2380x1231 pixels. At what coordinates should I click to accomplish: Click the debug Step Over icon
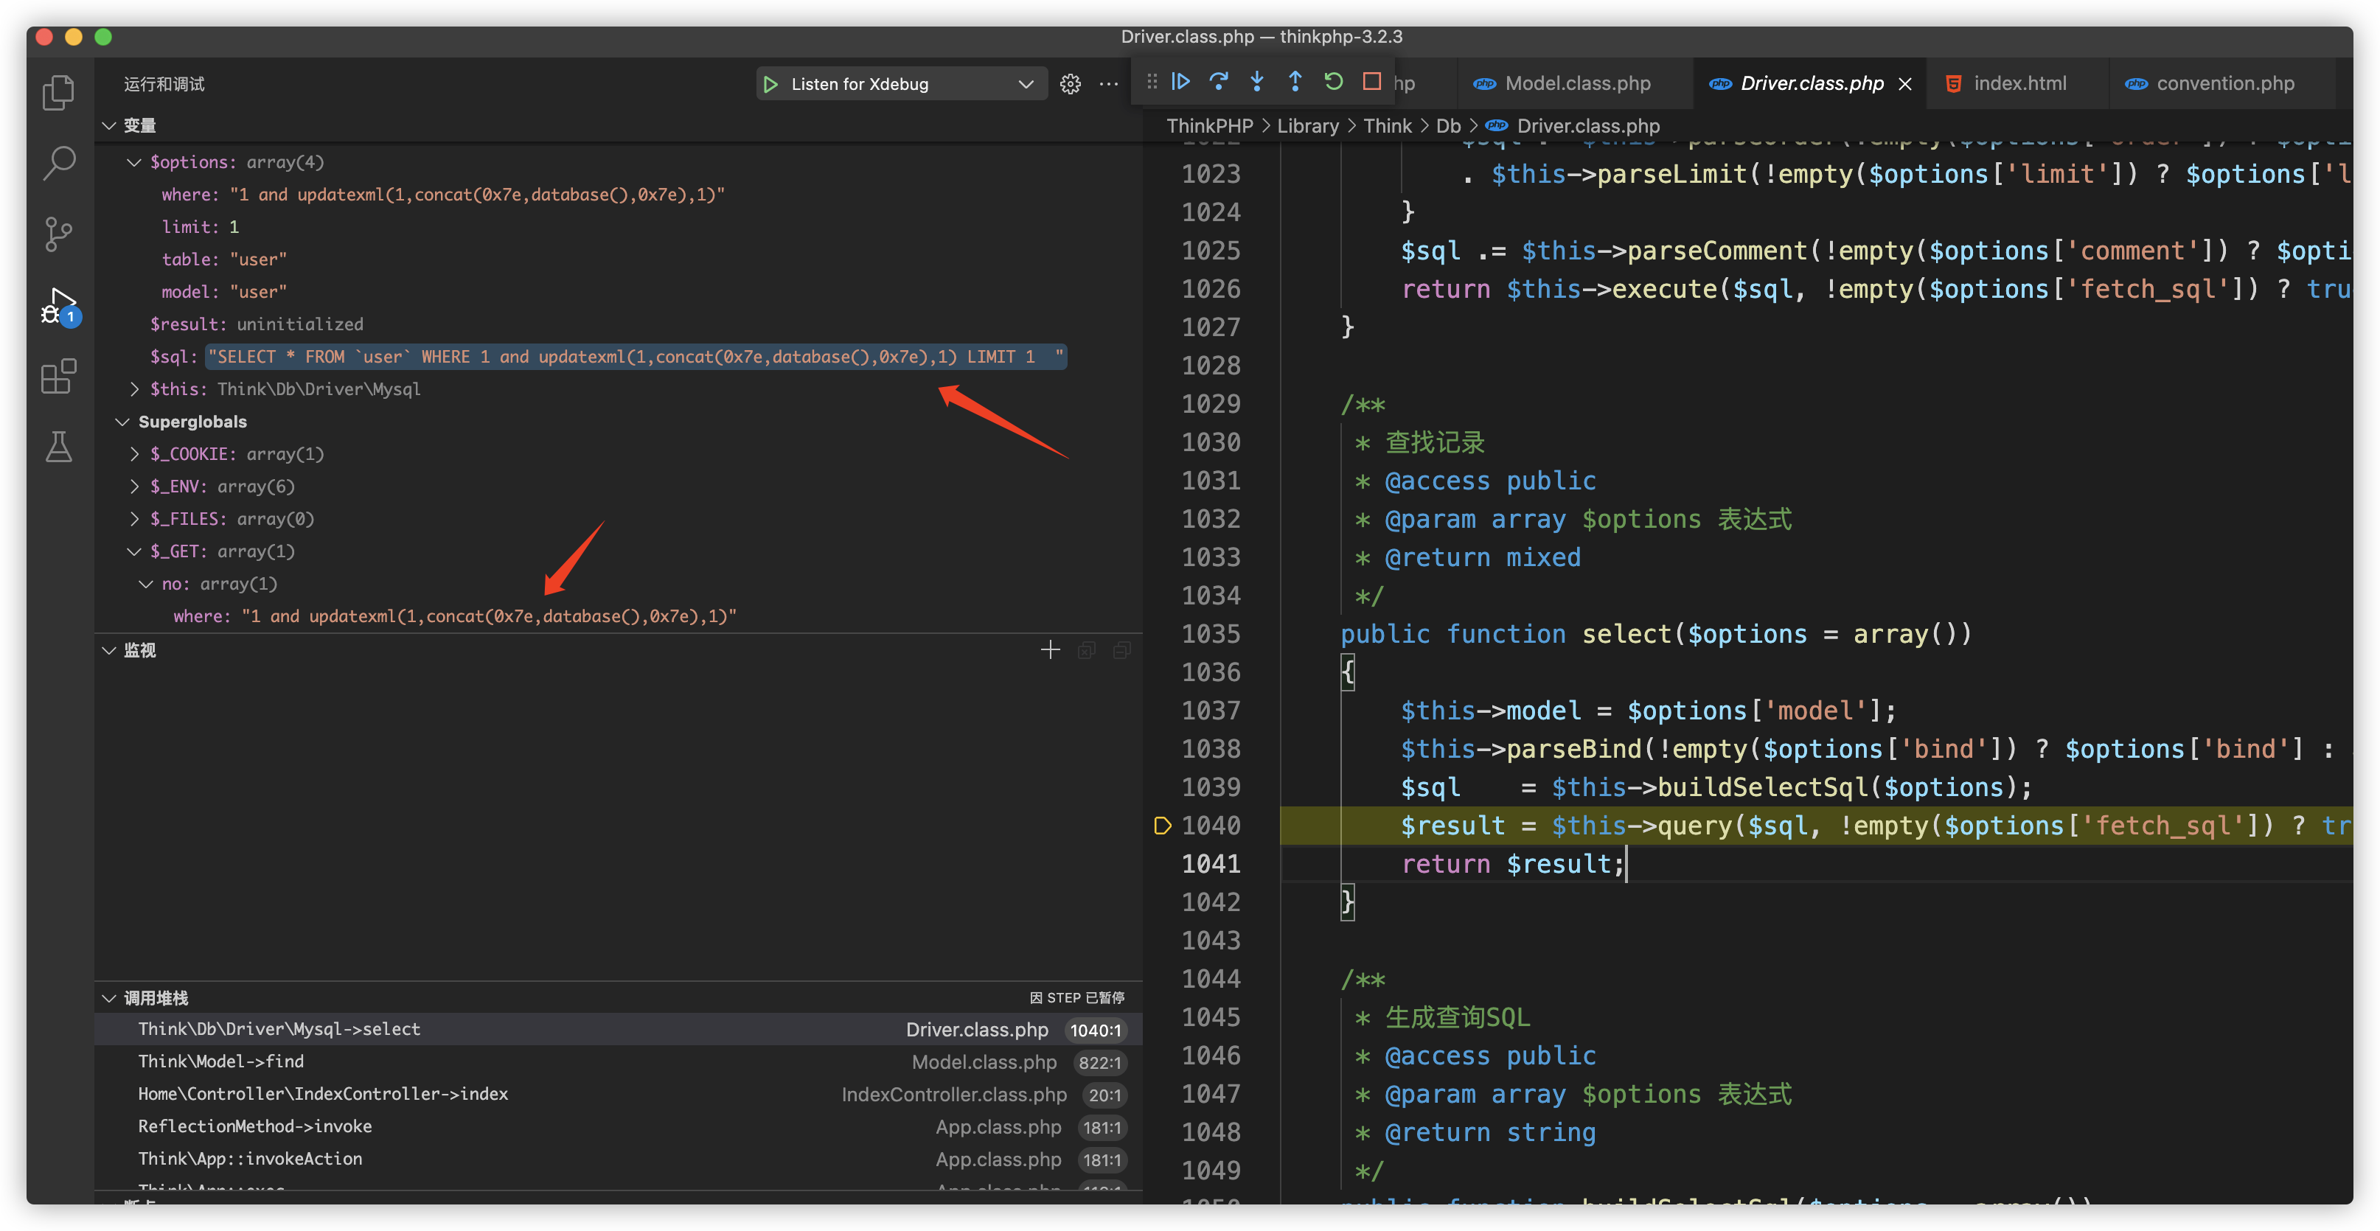(1219, 81)
